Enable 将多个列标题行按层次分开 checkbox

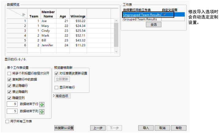[x=9, y=74]
